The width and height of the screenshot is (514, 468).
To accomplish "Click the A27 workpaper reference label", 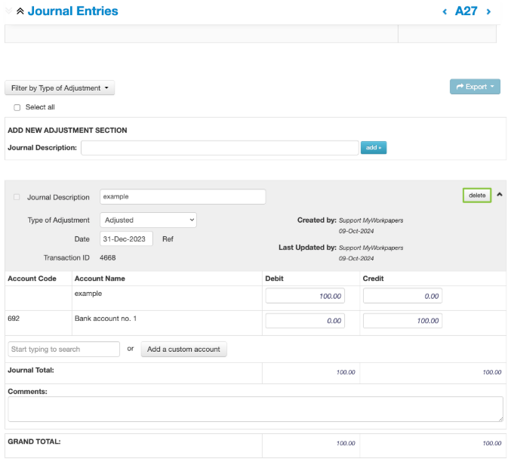I will (466, 11).
